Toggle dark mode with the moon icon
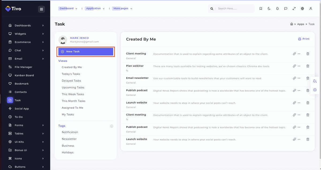Image resolution: width=321 pixels, height=170 pixels. [269, 9]
